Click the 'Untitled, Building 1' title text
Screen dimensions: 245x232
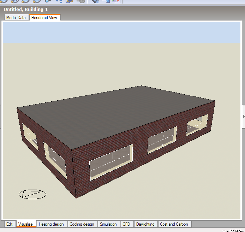(x=26, y=10)
